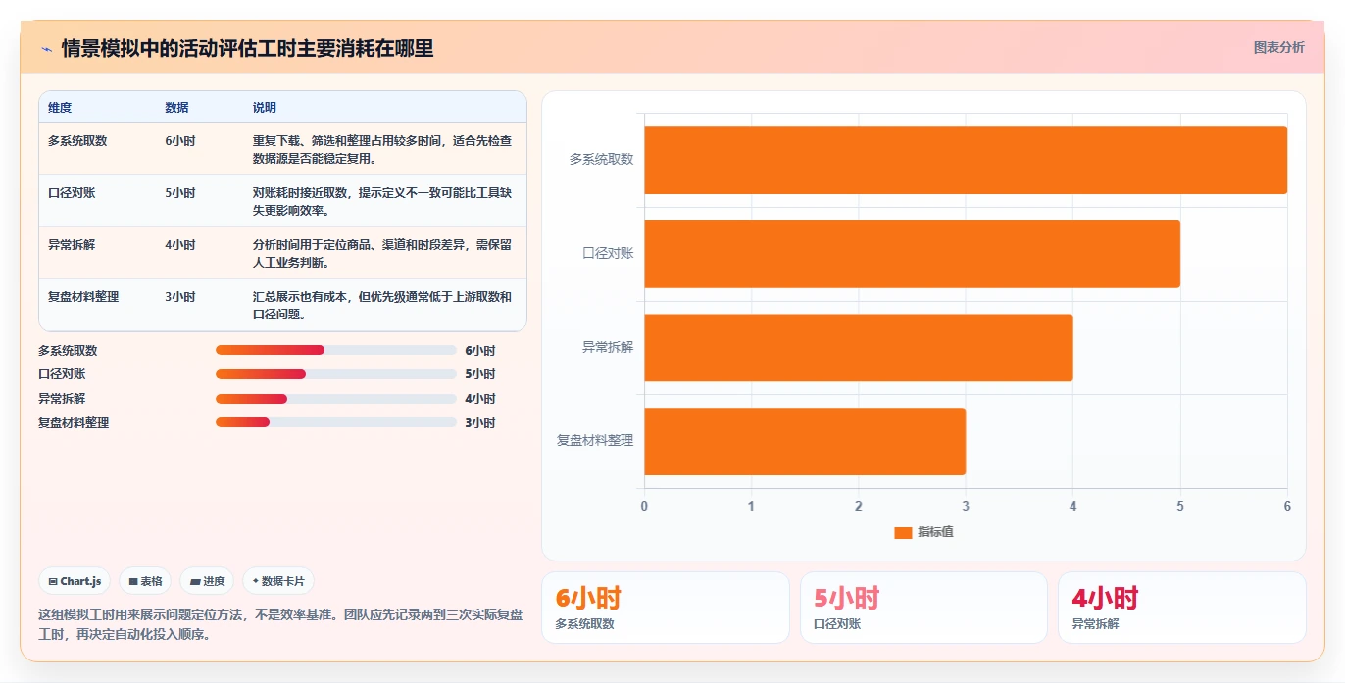
Task: Click the footer note starting 这组模拟工时
Action: tap(280, 624)
